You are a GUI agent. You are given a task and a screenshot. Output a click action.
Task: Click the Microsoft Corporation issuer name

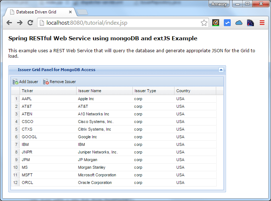[x=97, y=175]
